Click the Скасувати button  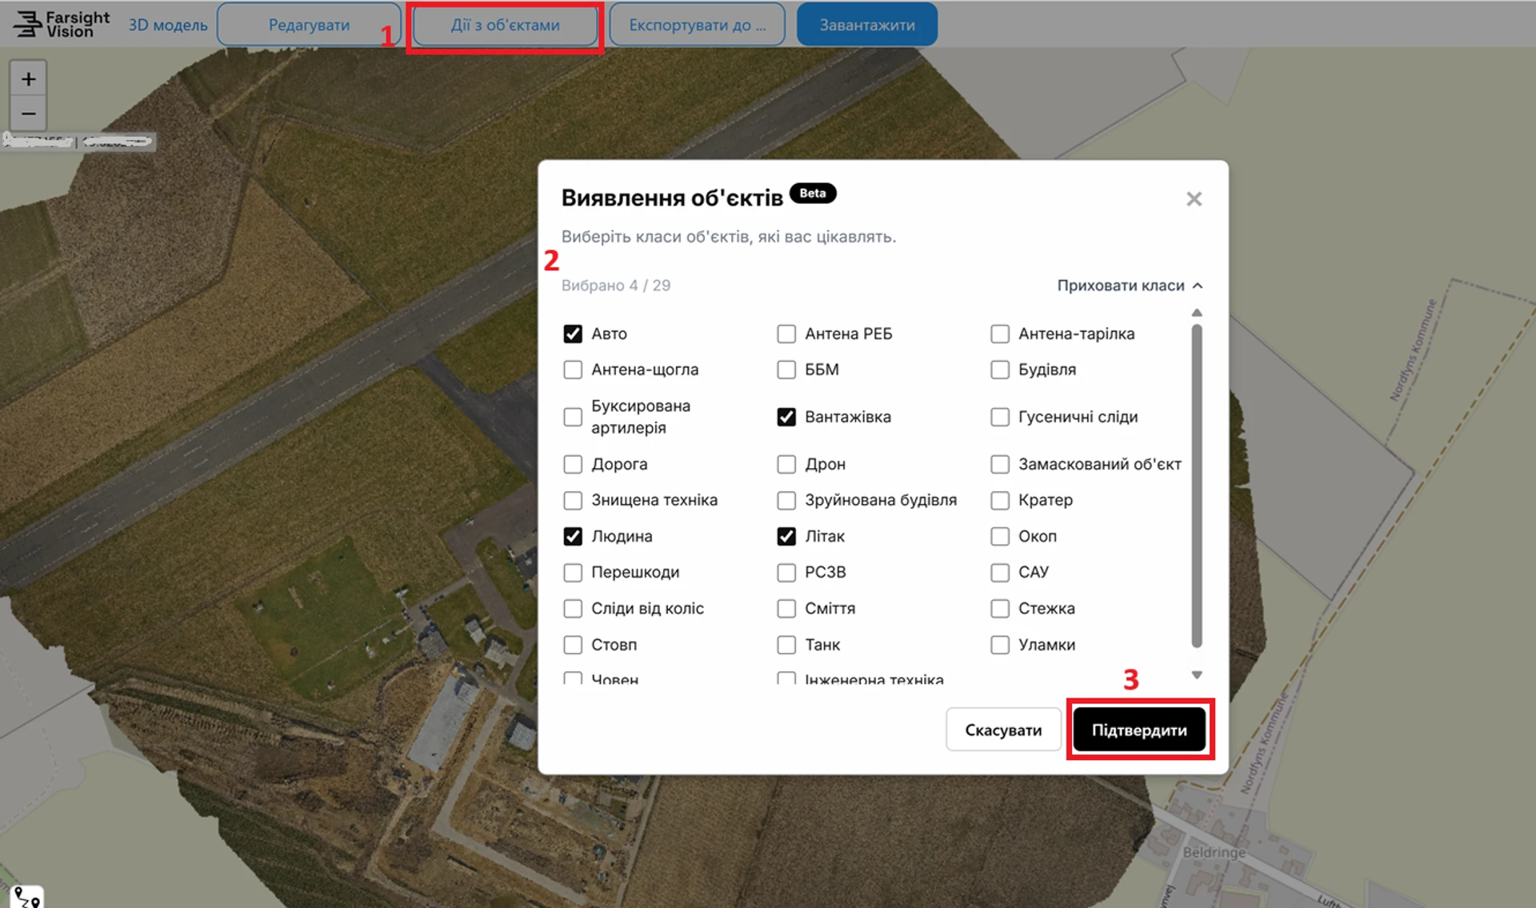pyautogui.click(x=1003, y=730)
